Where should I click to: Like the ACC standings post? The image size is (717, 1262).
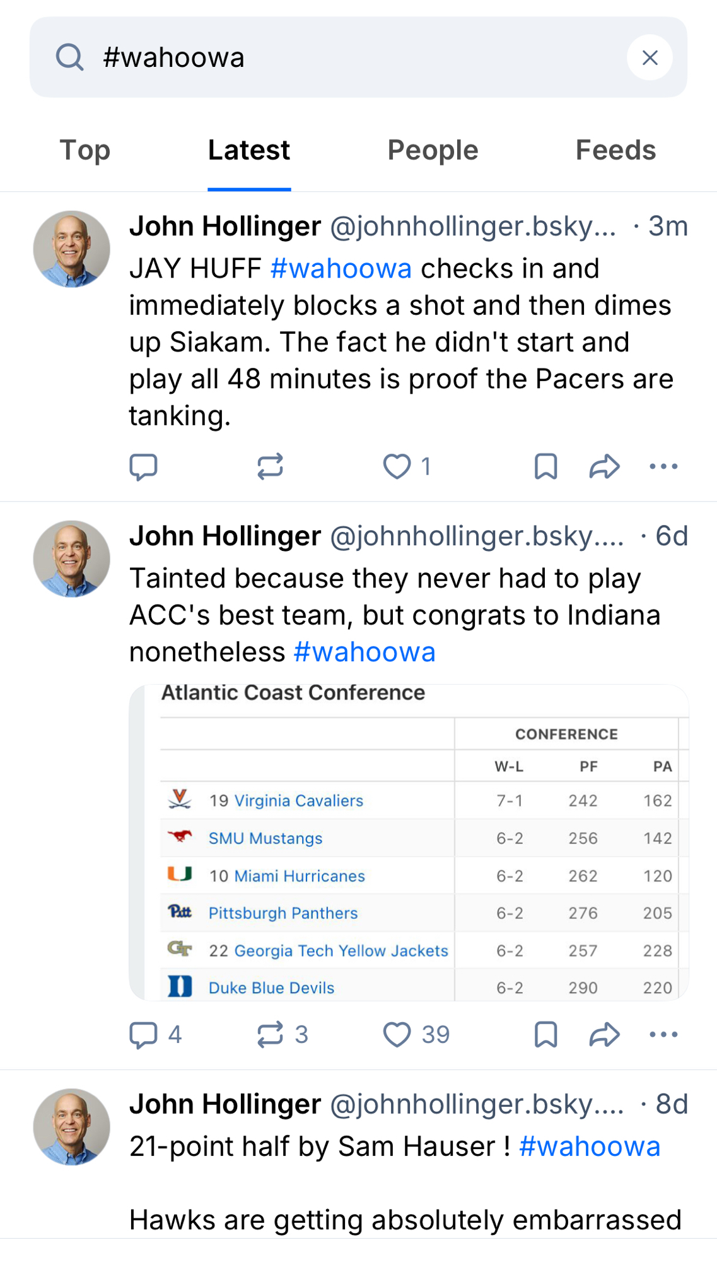coord(397,1035)
